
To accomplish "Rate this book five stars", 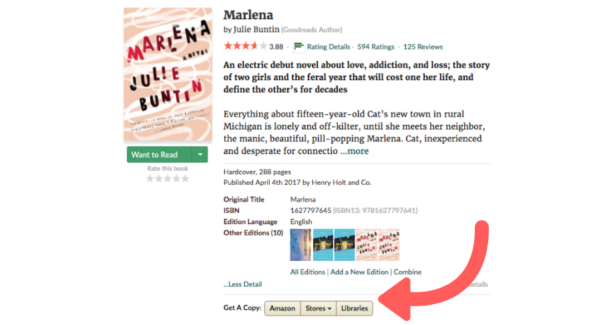I will coord(185,178).
